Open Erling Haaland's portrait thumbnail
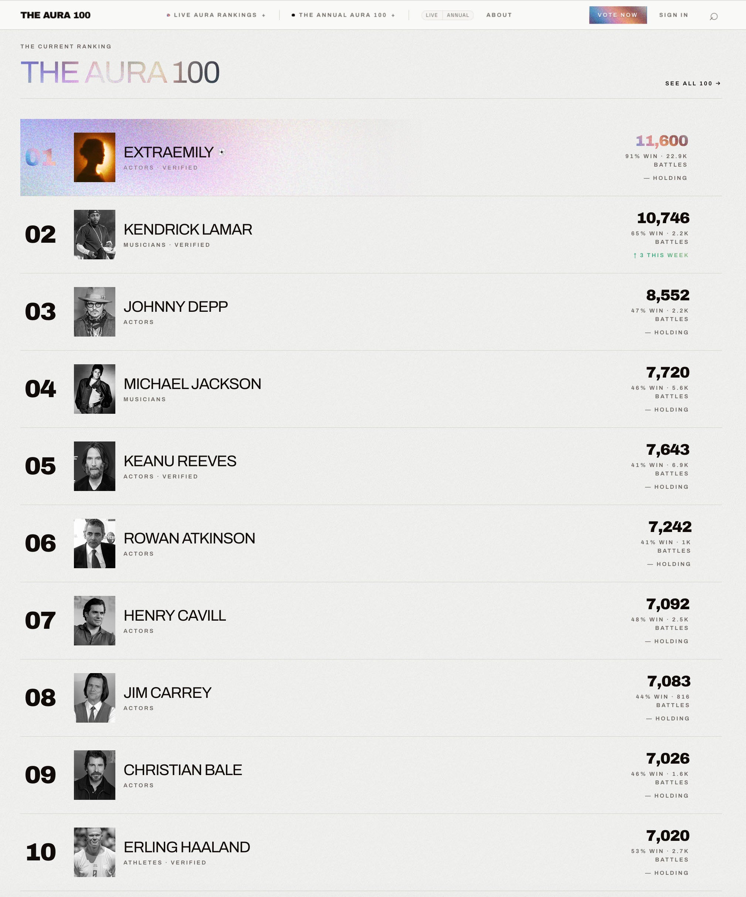746x897 pixels. [x=95, y=852]
